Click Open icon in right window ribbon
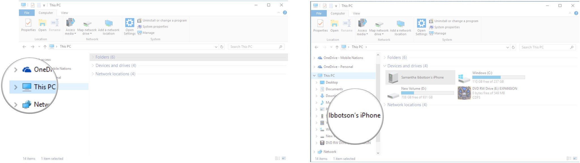This screenshot has height=163, width=580. 334,25
